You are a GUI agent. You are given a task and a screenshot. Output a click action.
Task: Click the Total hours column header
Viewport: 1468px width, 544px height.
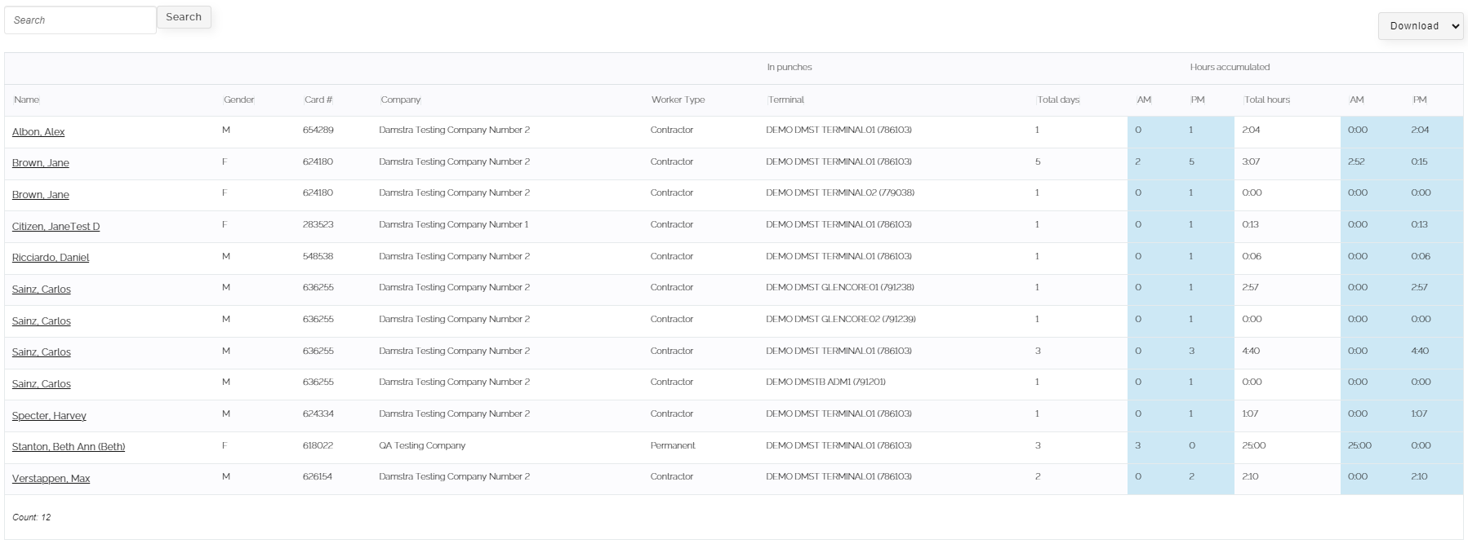(x=1267, y=100)
